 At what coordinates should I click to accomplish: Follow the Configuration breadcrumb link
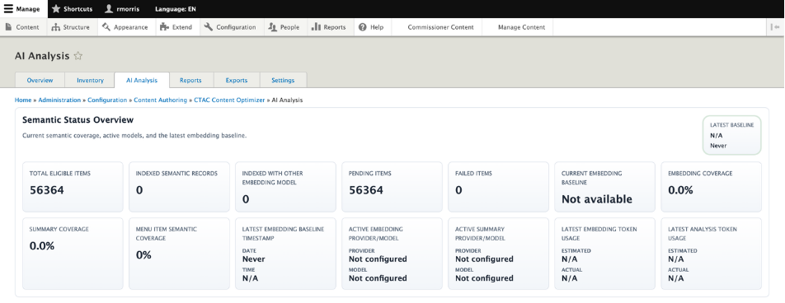(x=107, y=100)
